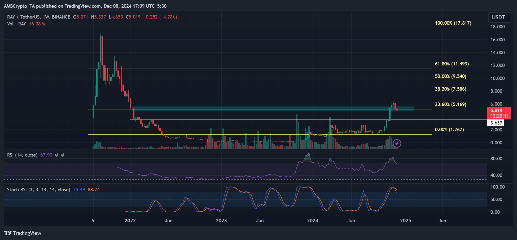517x240 pixels.
Task: Click the AMBCrypto_TA published header text
Action: pyautogui.click(x=85, y=6)
